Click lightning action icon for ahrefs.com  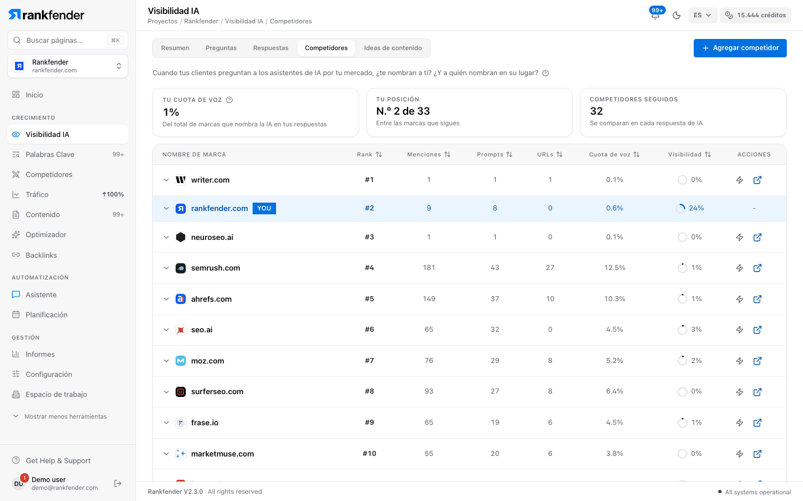click(x=739, y=299)
